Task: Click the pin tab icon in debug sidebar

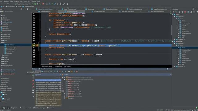Action: [33, 97]
